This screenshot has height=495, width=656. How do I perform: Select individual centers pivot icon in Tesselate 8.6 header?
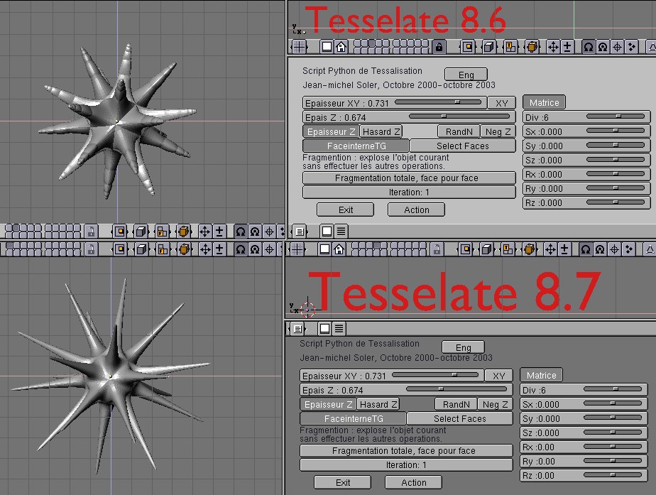click(631, 46)
